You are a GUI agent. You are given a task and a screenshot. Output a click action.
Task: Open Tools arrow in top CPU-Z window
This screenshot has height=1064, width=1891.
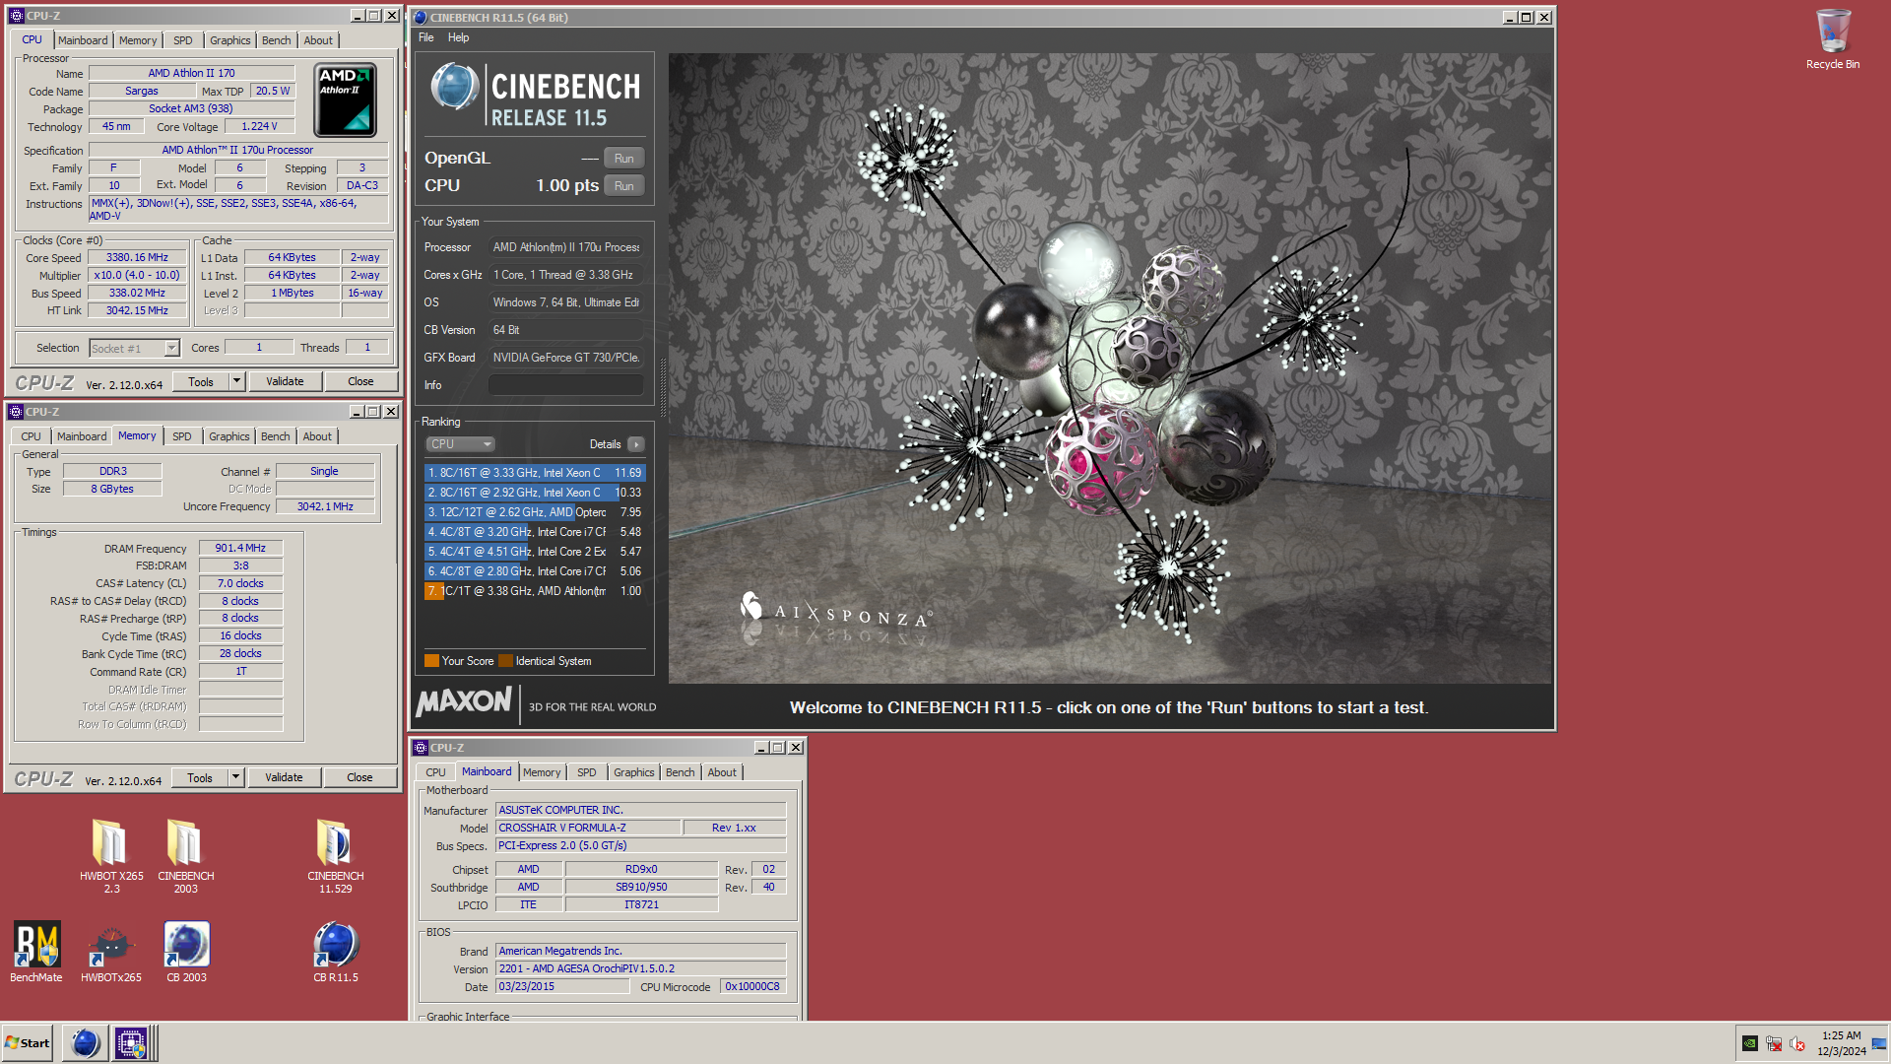tap(236, 381)
